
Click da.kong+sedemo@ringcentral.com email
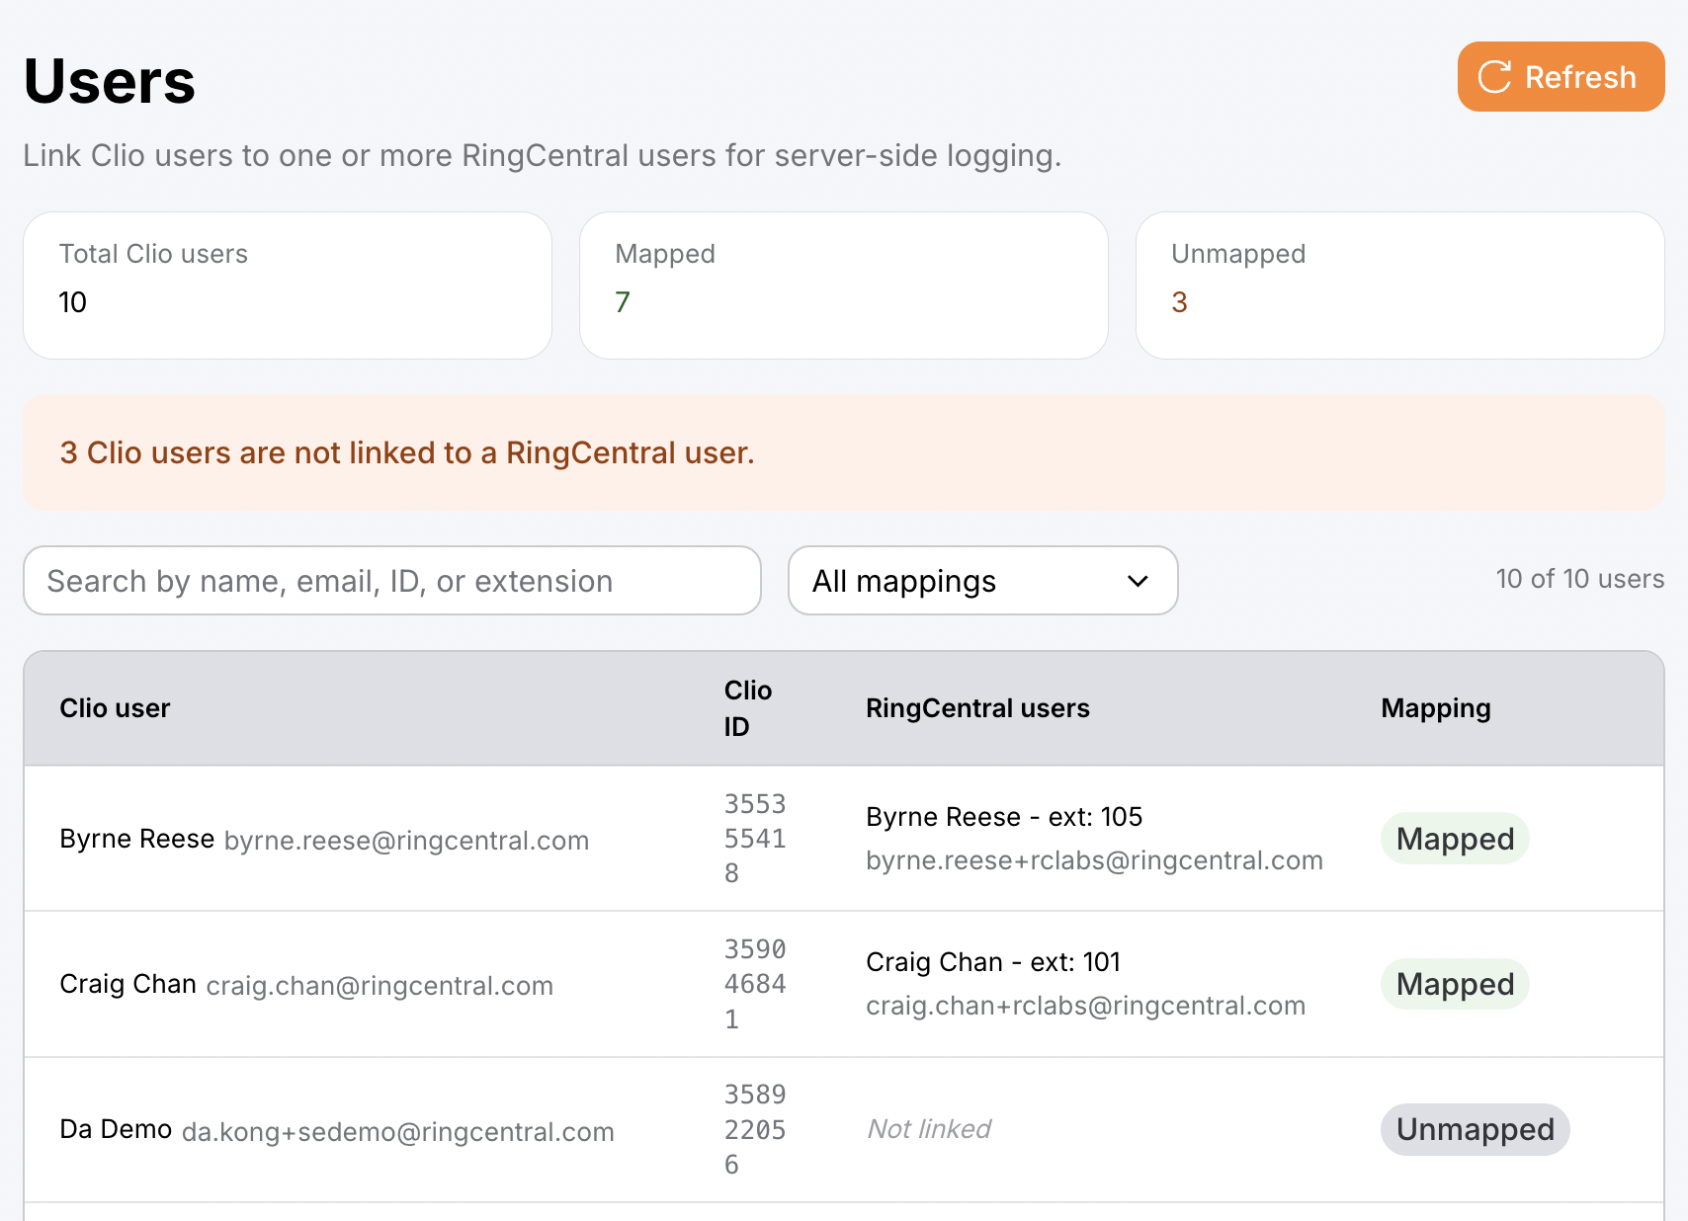tap(398, 1132)
